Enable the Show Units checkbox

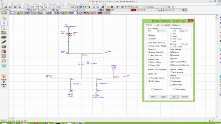174,90
